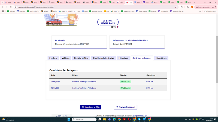Open Microsoft Teams in taskbar

[x=109, y=119]
